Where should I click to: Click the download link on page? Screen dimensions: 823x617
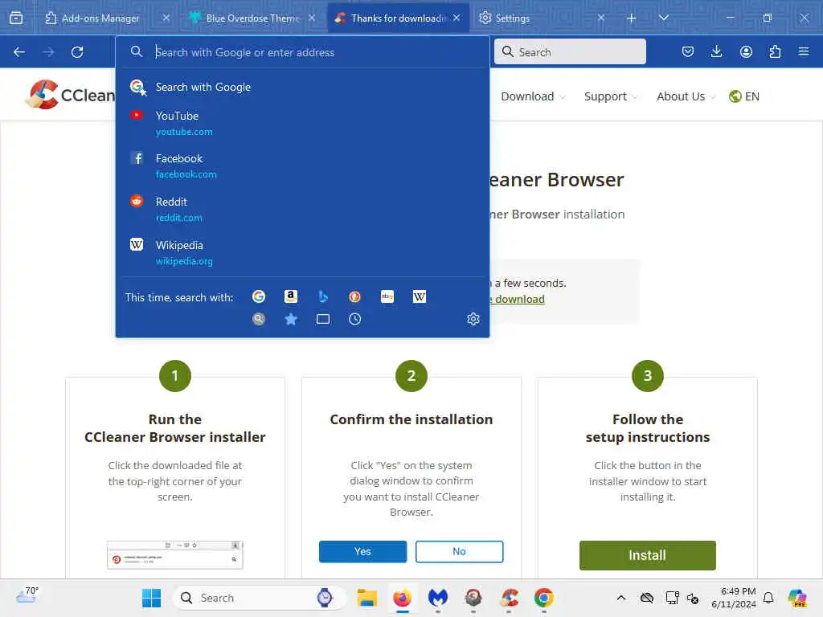(x=518, y=299)
